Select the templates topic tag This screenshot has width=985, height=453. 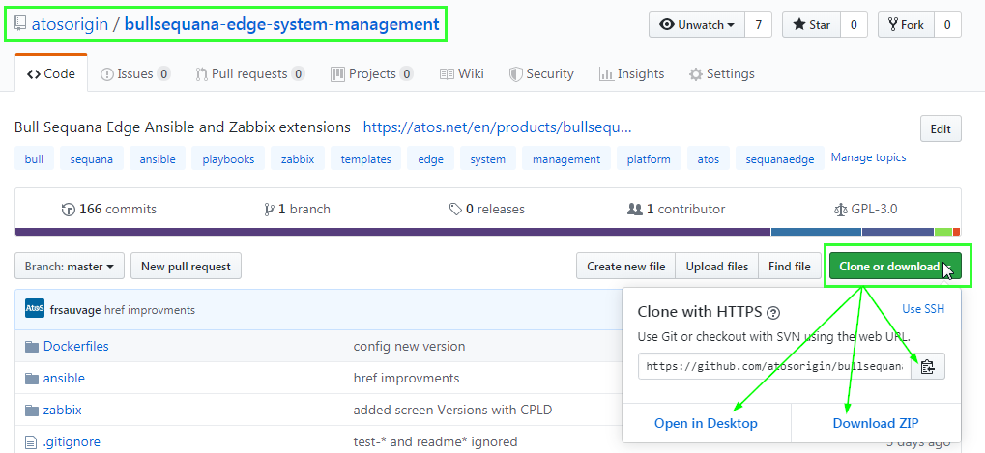[x=366, y=158]
